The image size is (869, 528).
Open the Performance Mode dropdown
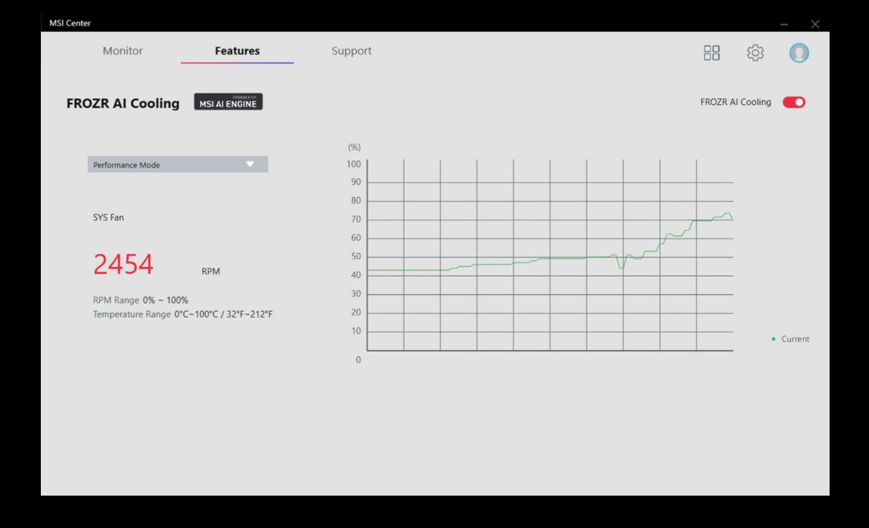click(177, 164)
